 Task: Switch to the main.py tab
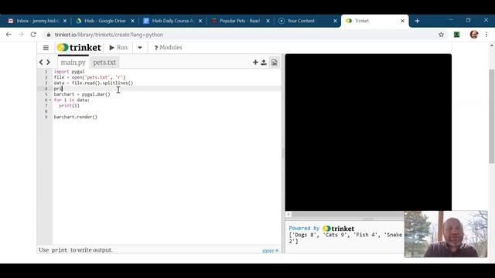click(73, 62)
